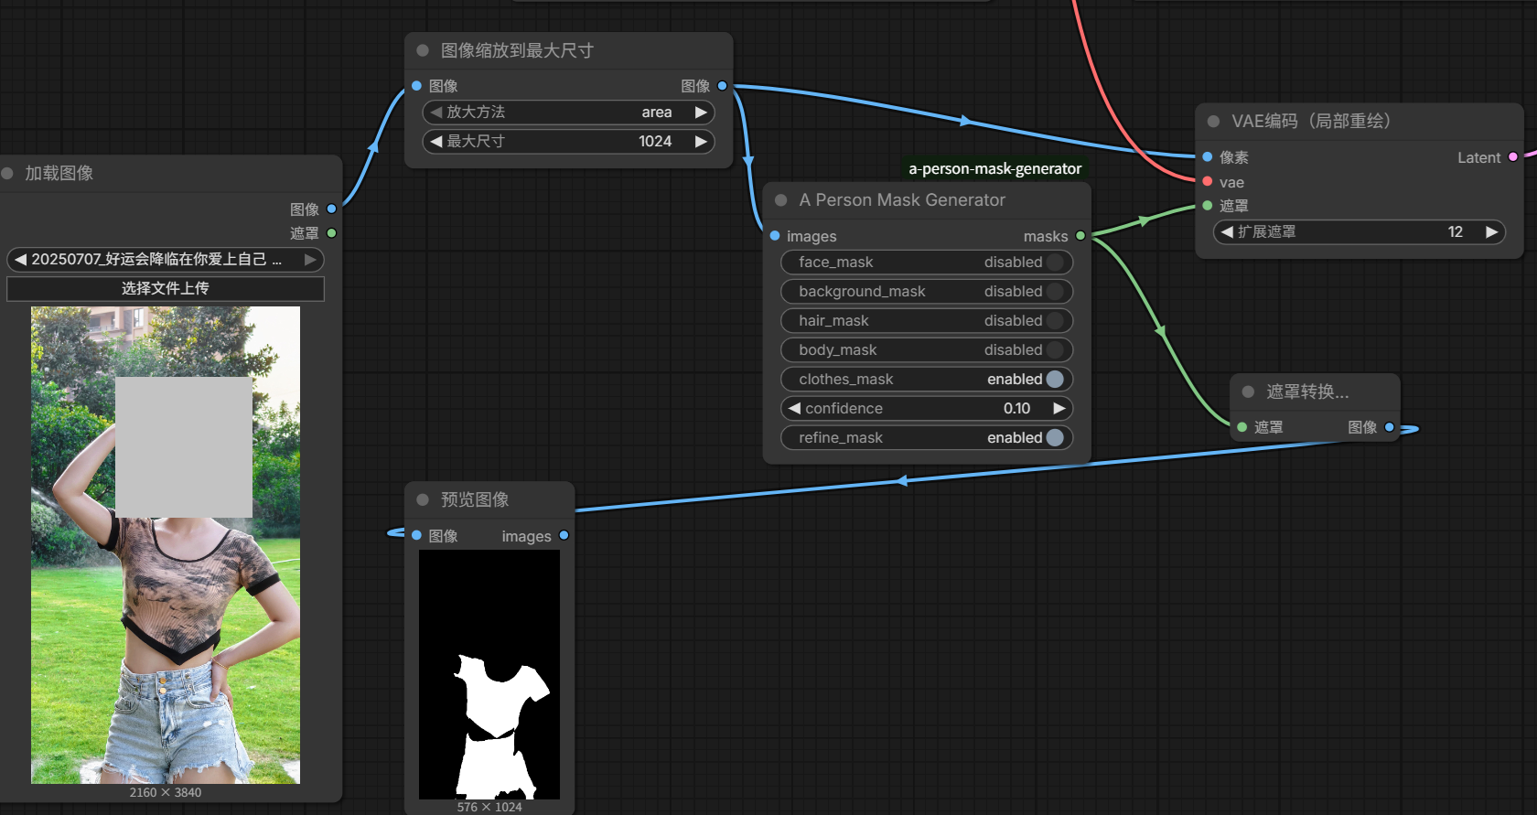Select next 放大方法 option with right arrow

(701, 113)
